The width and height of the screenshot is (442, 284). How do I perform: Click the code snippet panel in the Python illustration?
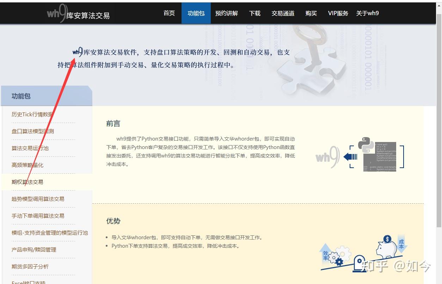click(x=380, y=157)
